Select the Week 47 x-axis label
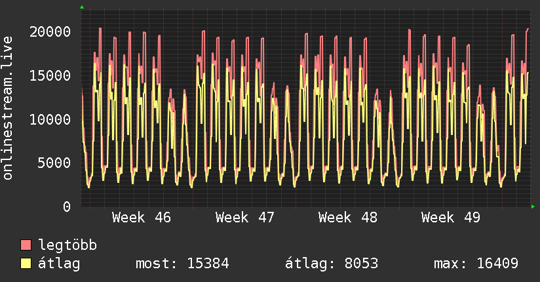This screenshot has width=540, height=282. (x=244, y=218)
